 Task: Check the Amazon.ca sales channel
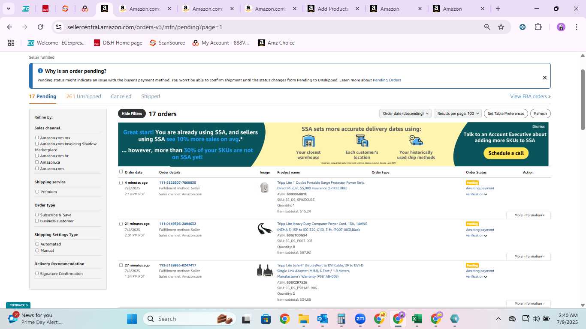(37, 162)
